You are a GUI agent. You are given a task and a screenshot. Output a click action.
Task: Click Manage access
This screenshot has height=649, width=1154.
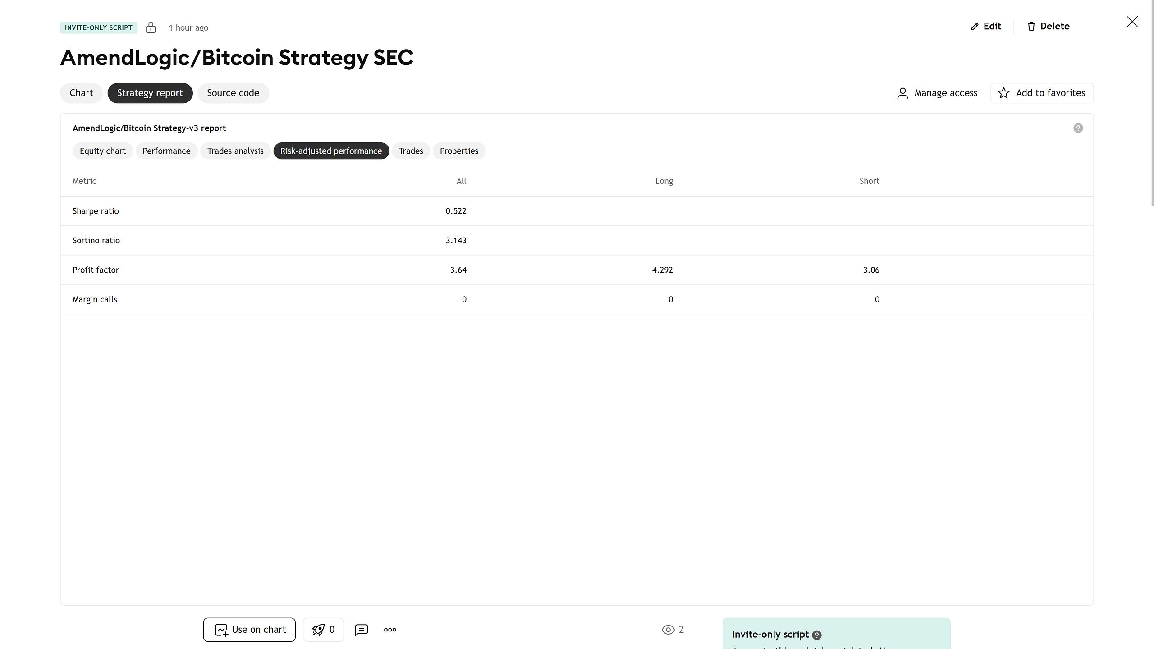pyautogui.click(x=937, y=93)
